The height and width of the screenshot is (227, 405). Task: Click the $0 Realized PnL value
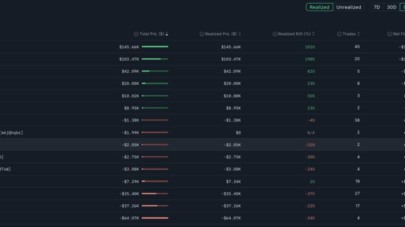(x=238, y=133)
